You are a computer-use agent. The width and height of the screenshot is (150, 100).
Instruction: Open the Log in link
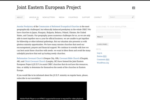99,53
